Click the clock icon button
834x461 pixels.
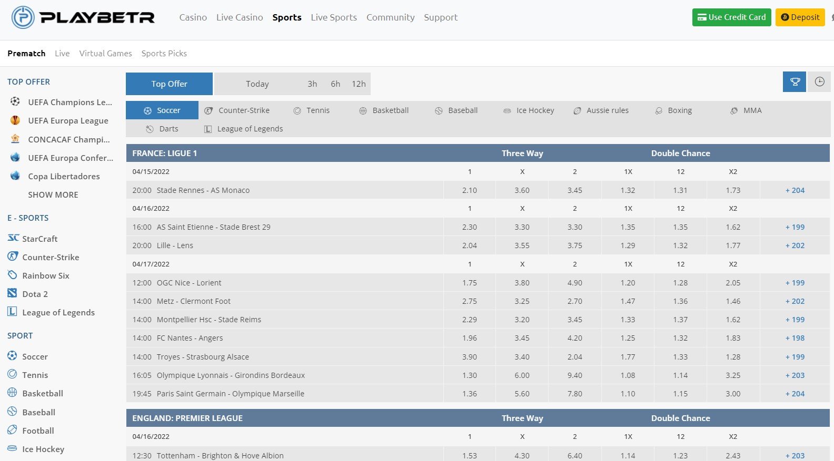click(819, 82)
